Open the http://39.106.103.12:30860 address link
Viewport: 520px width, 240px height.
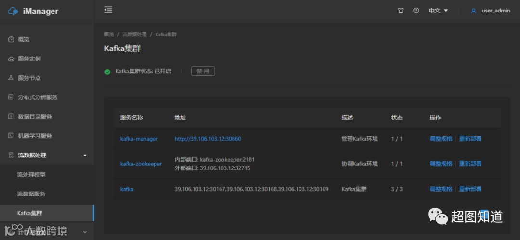tap(208, 139)
